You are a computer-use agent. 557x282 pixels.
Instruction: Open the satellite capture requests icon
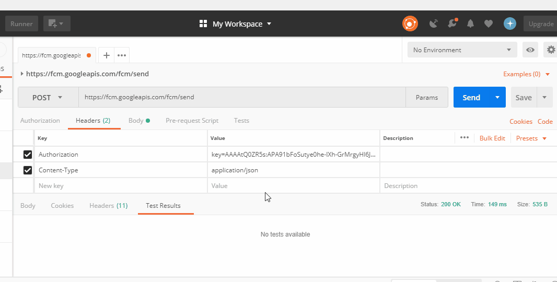433,24
